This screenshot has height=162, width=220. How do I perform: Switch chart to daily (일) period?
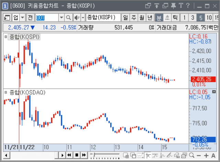pyautogui.click(x=126, y=18)
